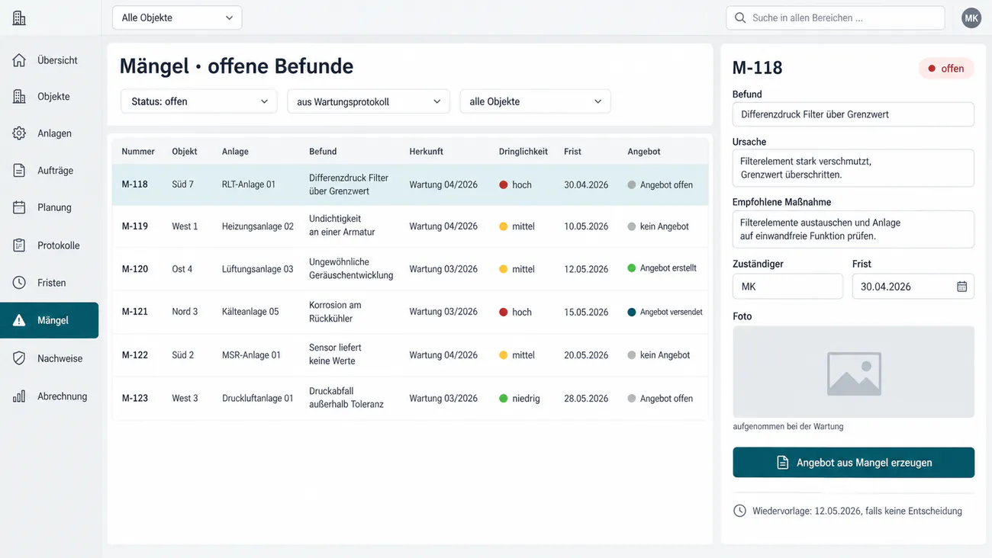
Task: Click the Druckluftanlage 01 cell
Action: click(258, 398)
